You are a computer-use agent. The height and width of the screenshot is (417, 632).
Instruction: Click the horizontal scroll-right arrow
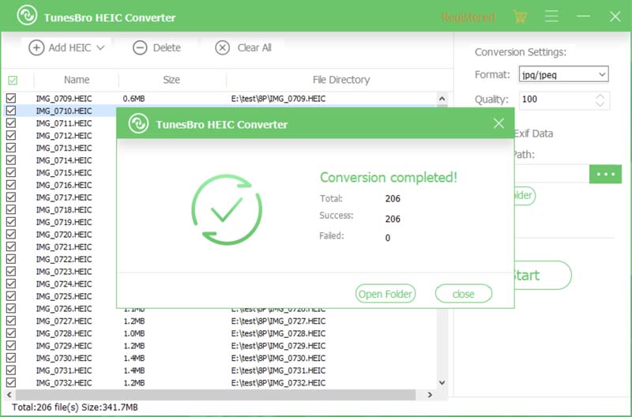[x=430, y=395]
